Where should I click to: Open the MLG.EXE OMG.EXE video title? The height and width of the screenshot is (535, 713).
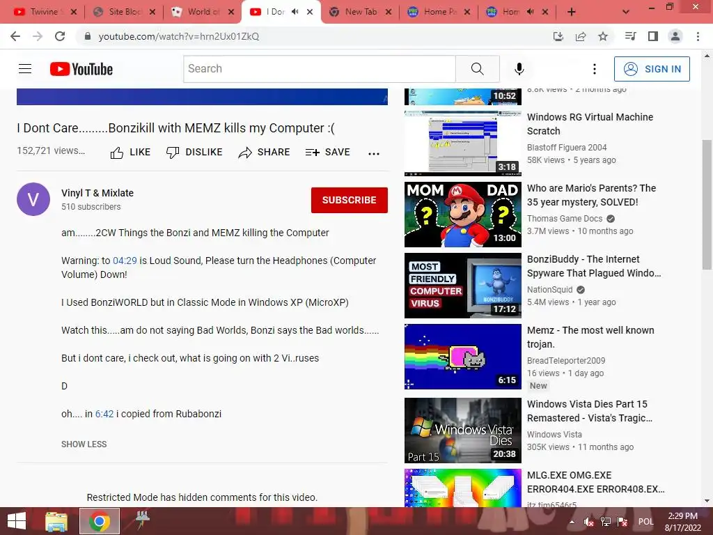pos(596,482)
